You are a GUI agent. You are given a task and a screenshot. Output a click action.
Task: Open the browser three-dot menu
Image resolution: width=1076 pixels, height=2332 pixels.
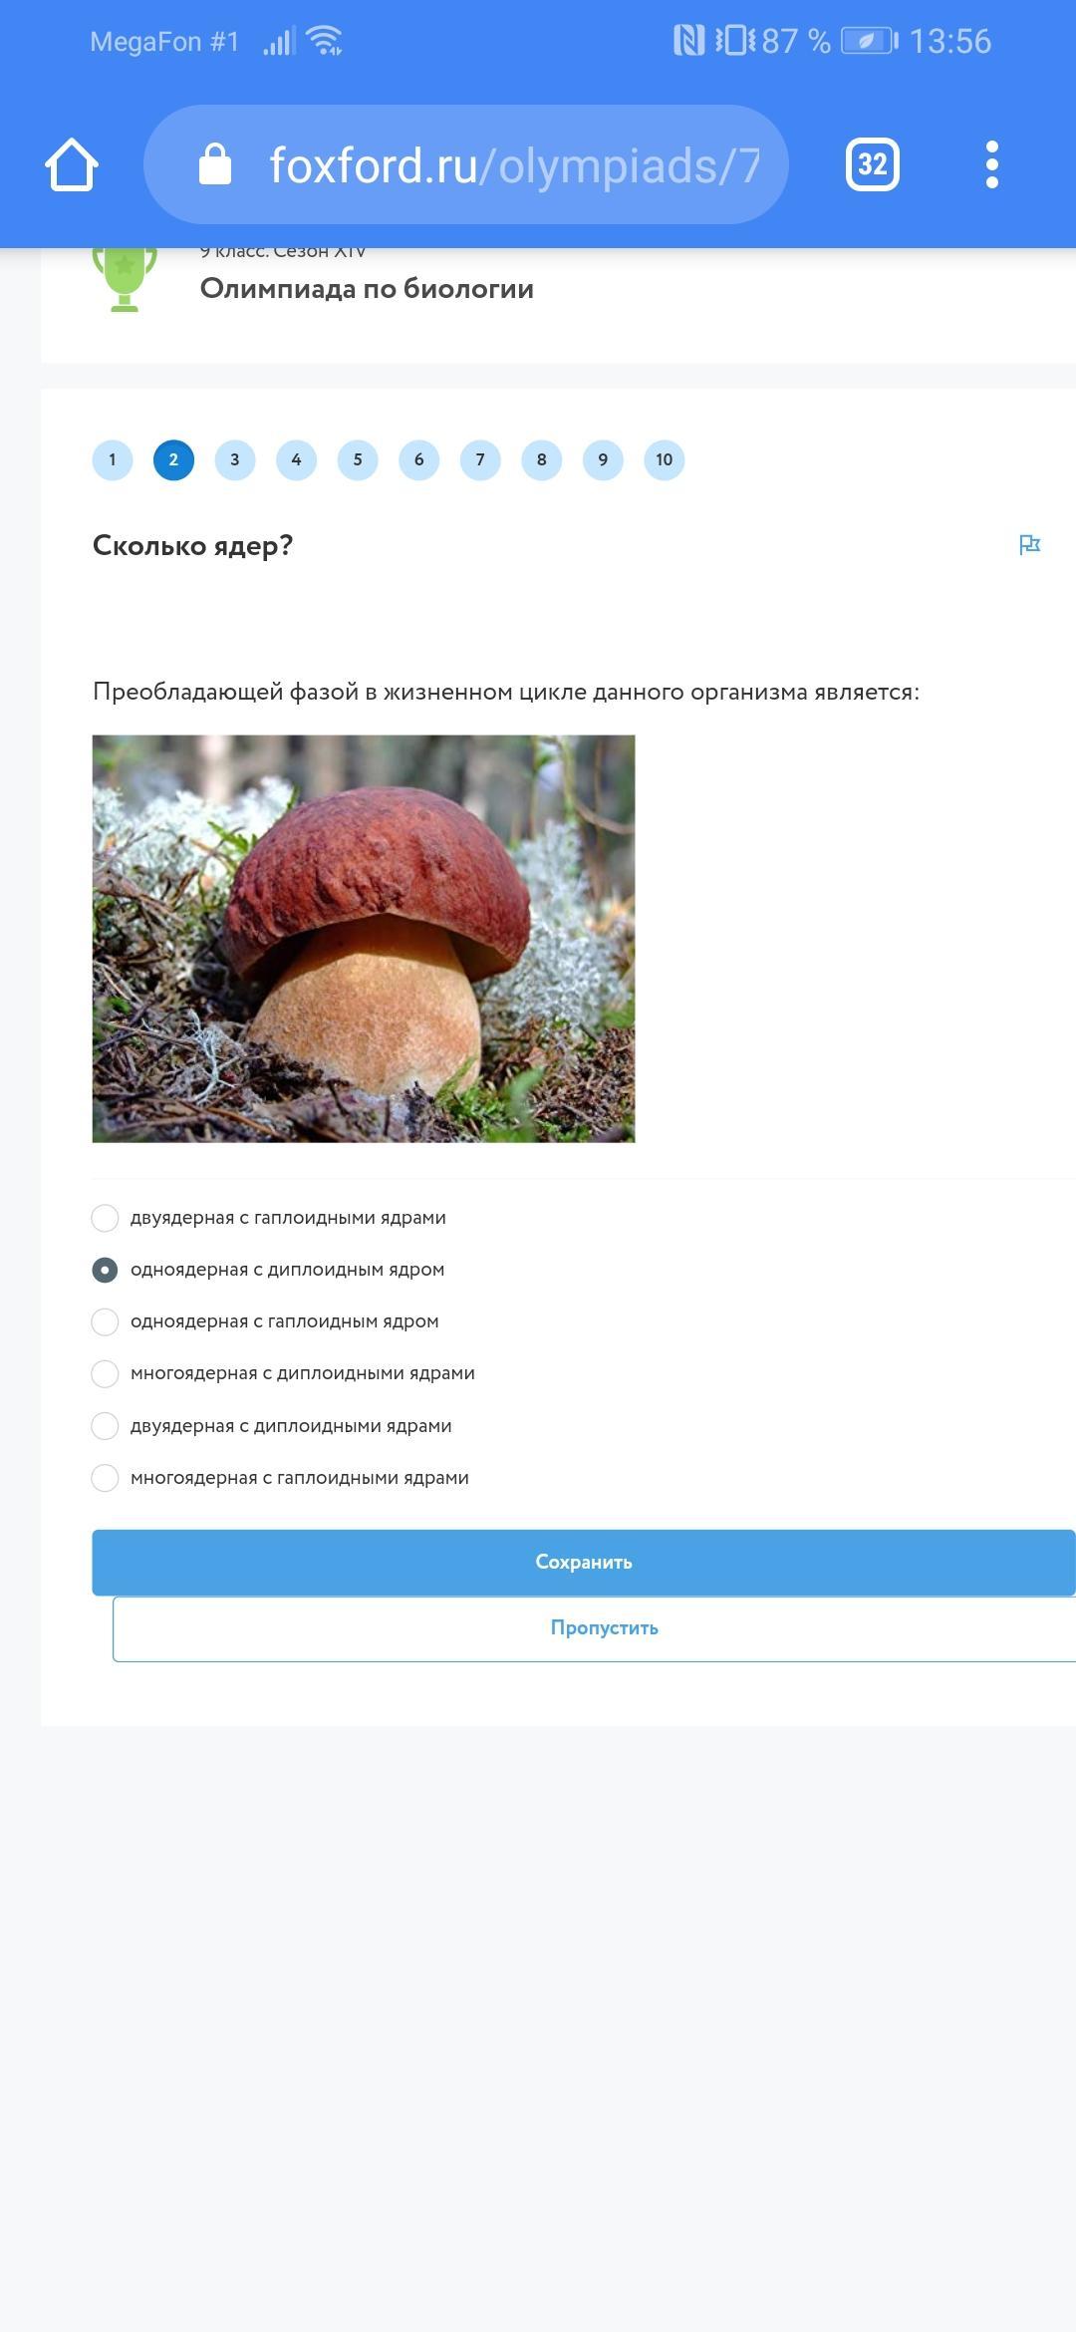point(991,164)
